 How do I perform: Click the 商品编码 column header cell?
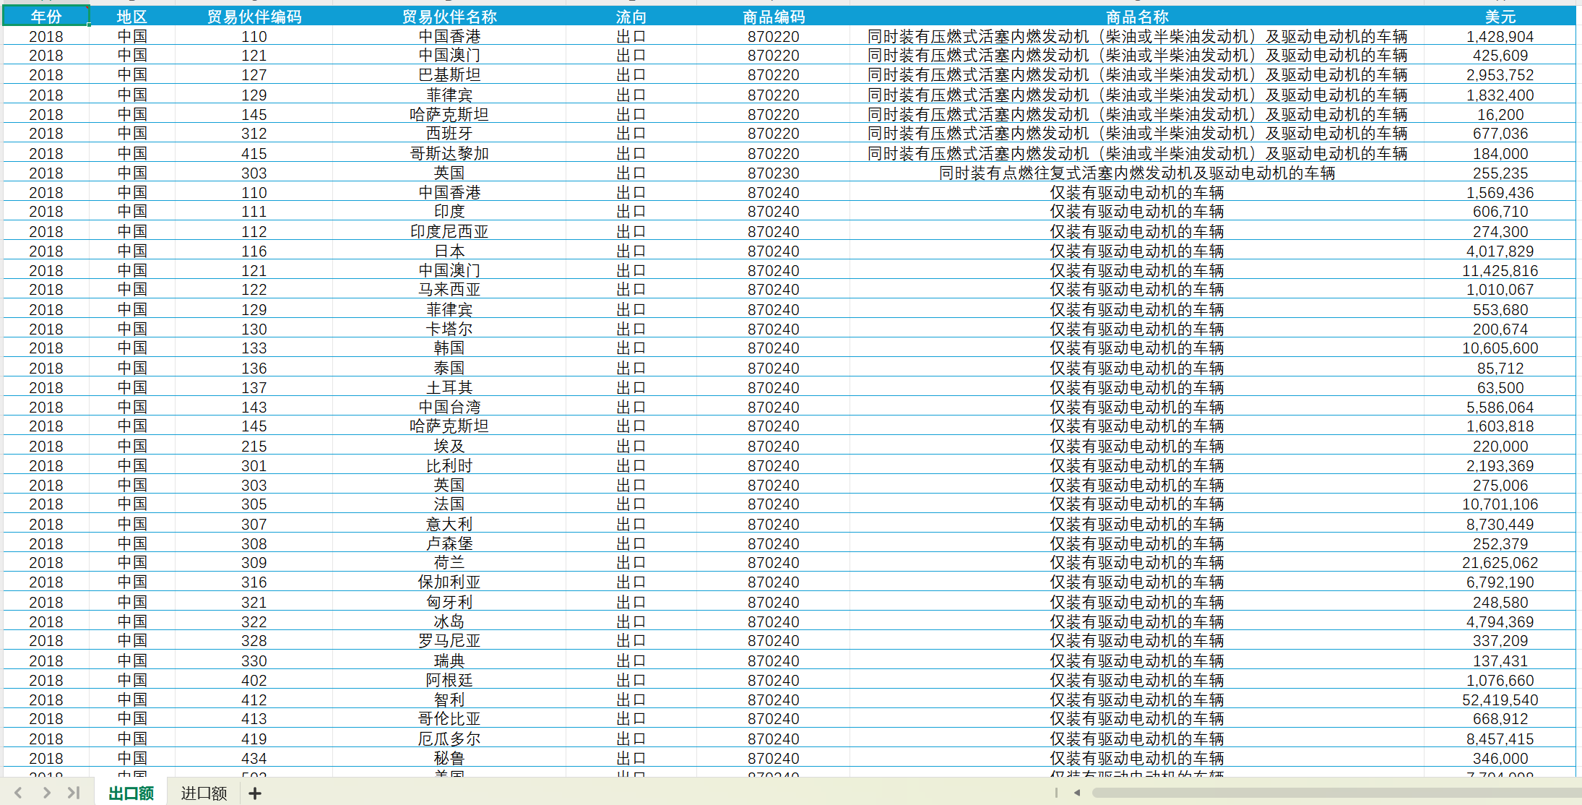[773, 17]
